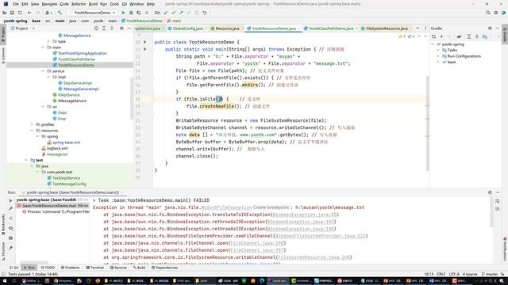Open the TODO tool window

(48, 268)
